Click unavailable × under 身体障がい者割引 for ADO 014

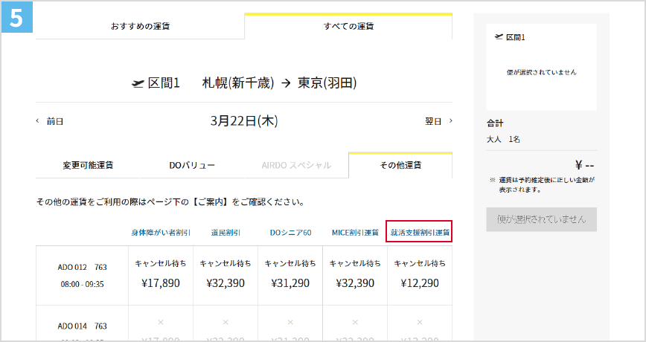coord(161,322)
